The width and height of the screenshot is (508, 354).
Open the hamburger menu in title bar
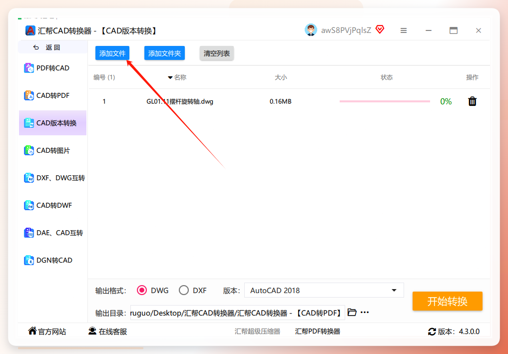point(404,30)
